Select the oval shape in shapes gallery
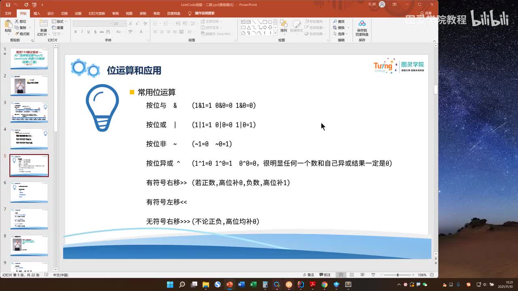This screenshot has height=291, width=518. [x=270, y=22]
